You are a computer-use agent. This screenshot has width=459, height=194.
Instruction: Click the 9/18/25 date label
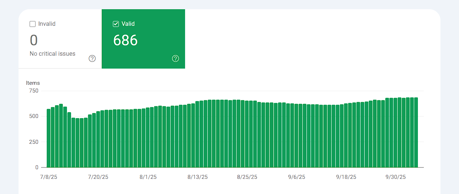(346, 177)
